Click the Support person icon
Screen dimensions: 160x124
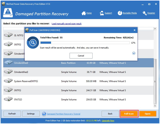click(x=102, y=13)
